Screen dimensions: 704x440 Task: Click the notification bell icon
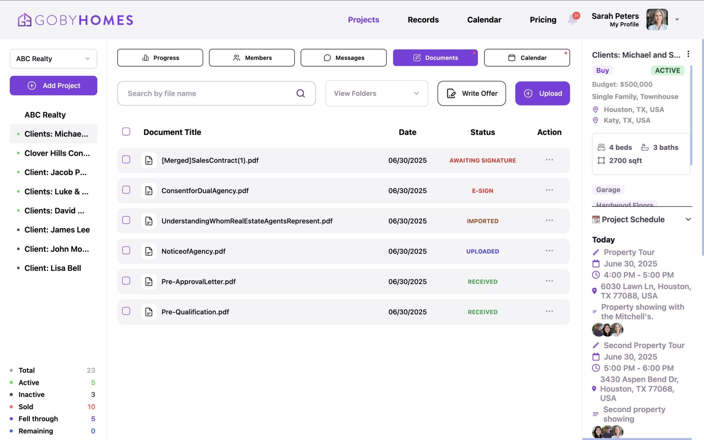pyautogui.click(x=572, y=20)
